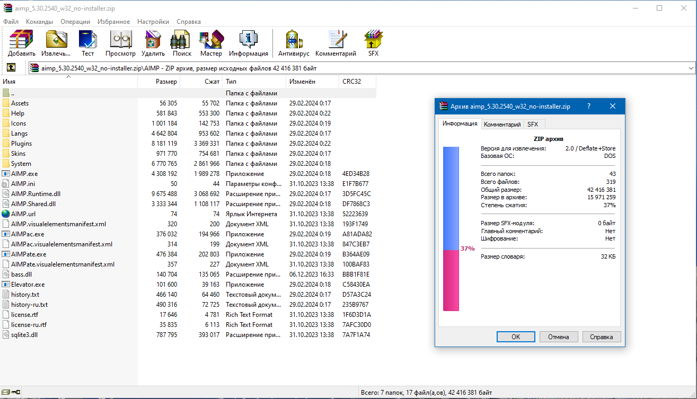Open the Настройки menu
The height and width of the screenshot is (399, 697).
pos(153,22)
